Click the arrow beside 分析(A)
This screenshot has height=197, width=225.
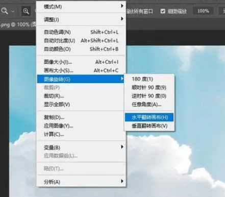click(122, 181)
